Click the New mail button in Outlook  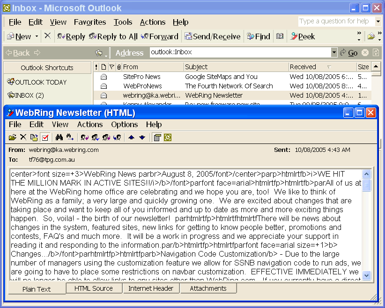point(19,36)
